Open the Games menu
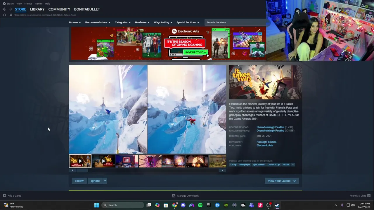374x210 pixels. coord(39,3)
